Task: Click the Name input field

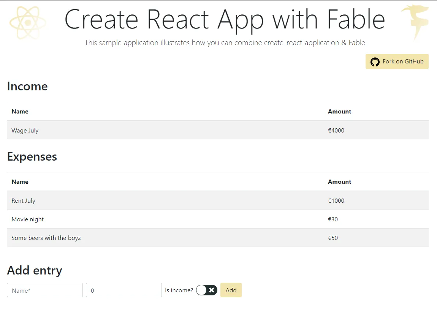Action: click(44, 290)
